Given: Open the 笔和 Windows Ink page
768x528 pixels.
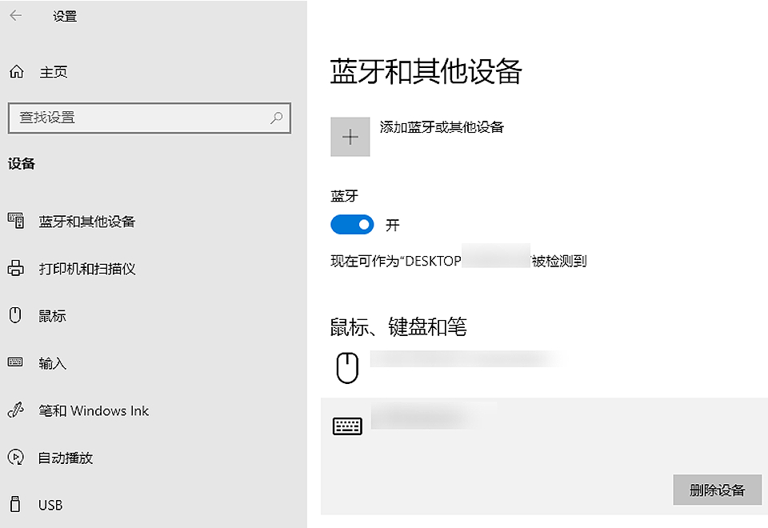Looking at the screenshot, I should pos(94,411).
